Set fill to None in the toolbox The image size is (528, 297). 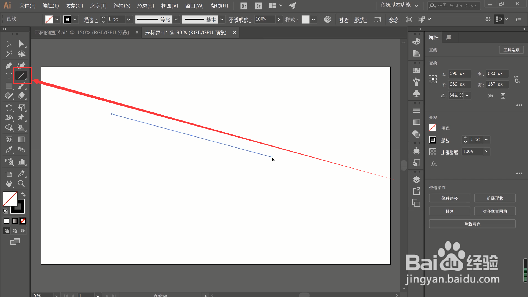pyautogui.click(x=23, y=221)
